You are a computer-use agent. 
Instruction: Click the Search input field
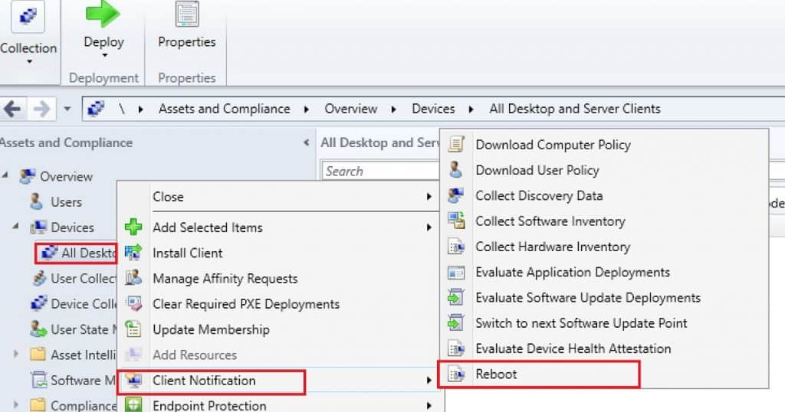[379, 171]
